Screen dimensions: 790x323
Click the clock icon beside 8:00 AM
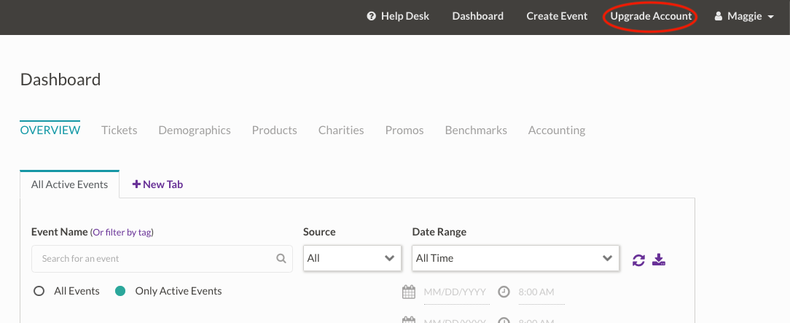[x=504, y=292]
